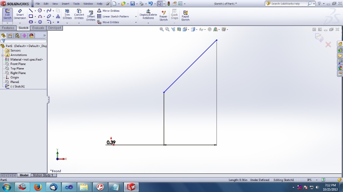Click Convert Entities tool
The height and width of the screenshot is (192, 343).
(79, 14)
